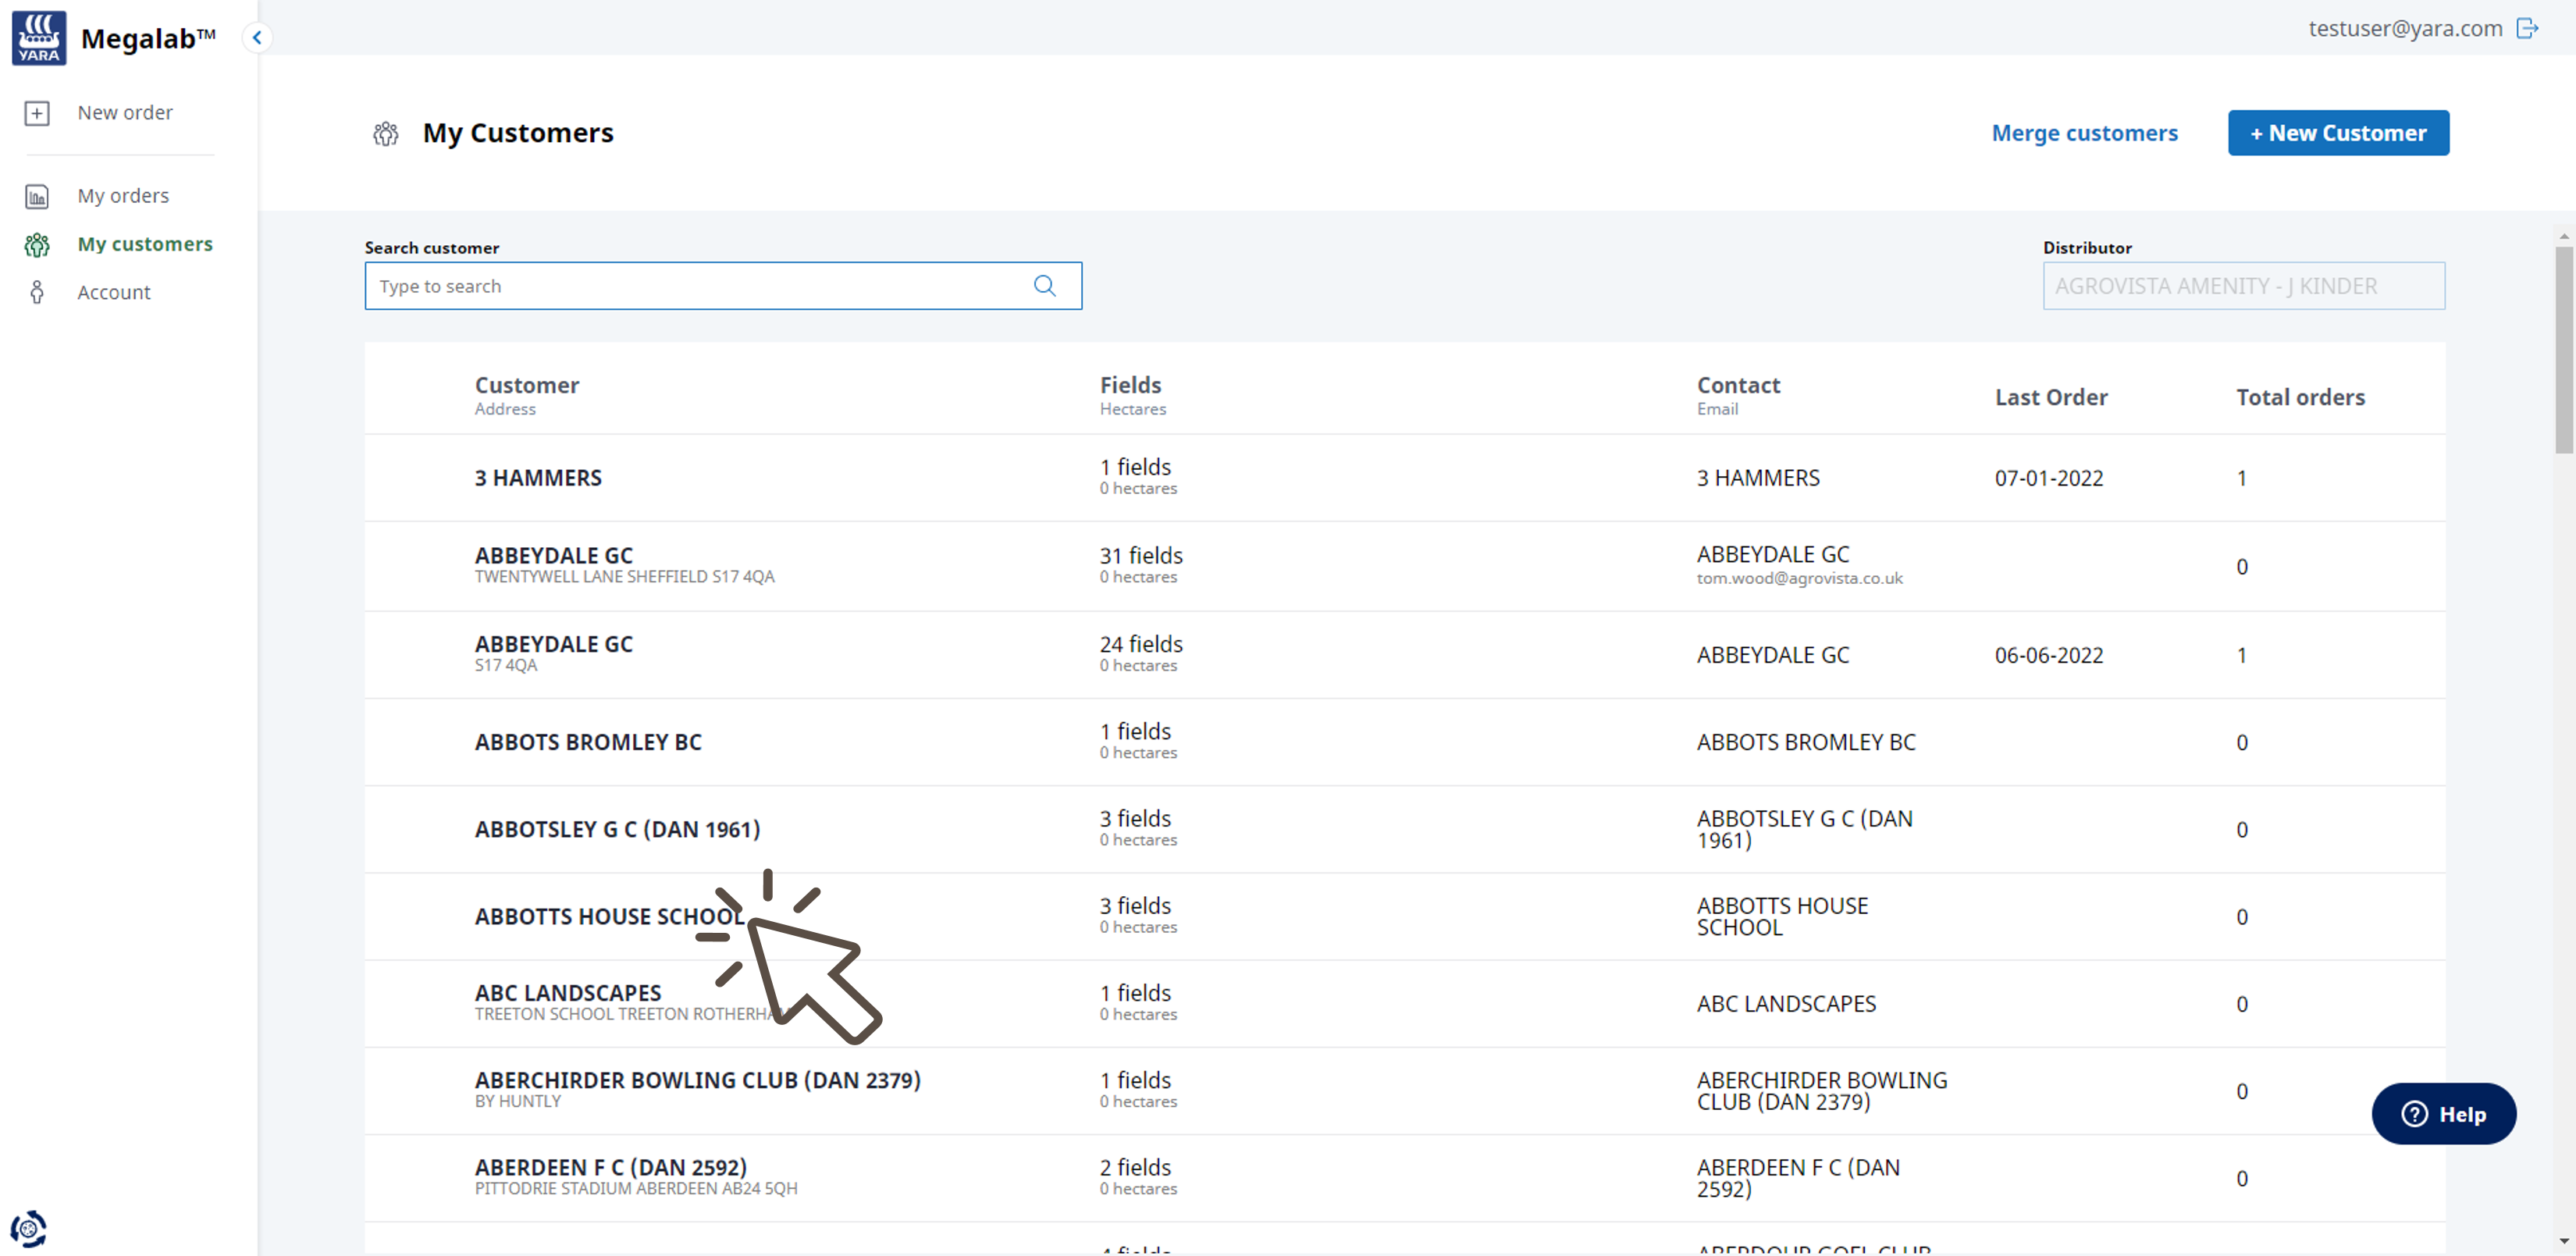
Task: Open ABERDEEN F C (DAN 2592) customer
Action: coord(610,1167)
